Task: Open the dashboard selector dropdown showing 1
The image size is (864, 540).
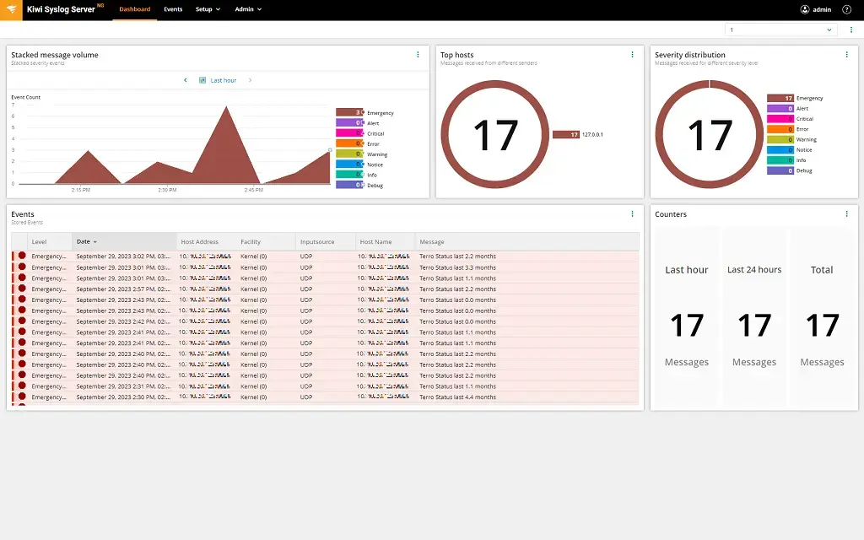Action: click(780, 30)
